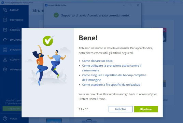This screenshot has width=183, height=123.
Task: Close the Acronis Media Builder window
Action: pos(138,5)
